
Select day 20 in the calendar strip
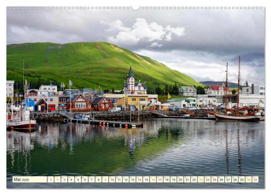coord(180,179)
